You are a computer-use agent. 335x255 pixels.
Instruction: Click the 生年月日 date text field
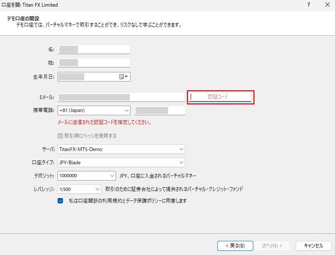pos(88,77)
